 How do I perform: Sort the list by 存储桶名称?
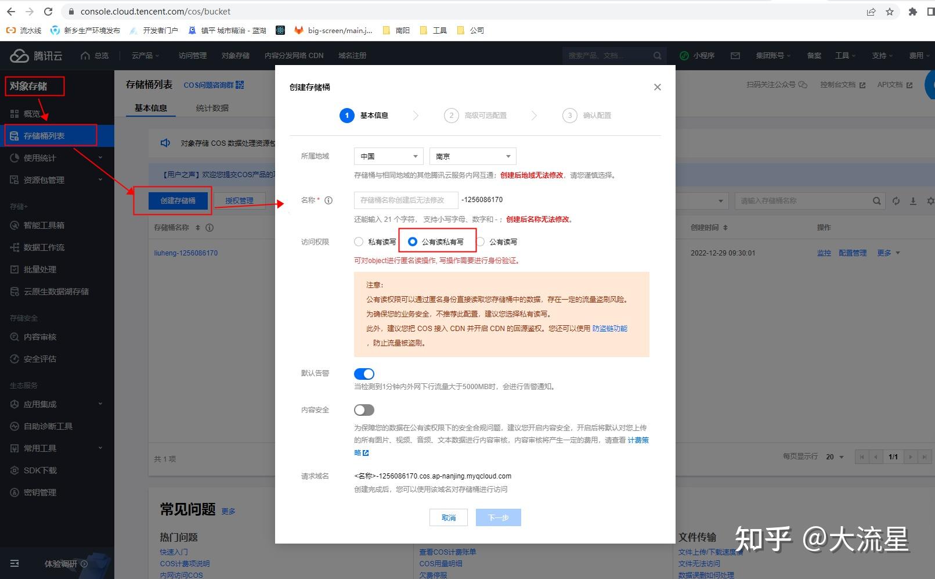(198, 228)
